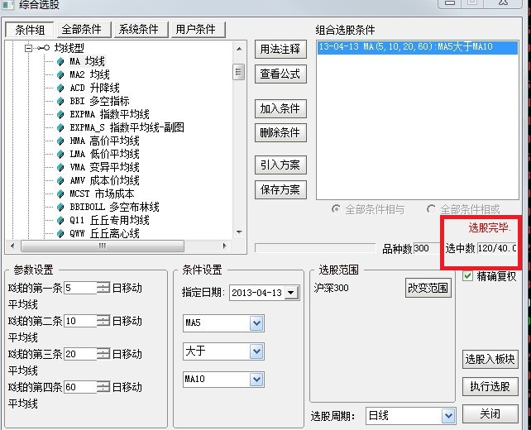Viewport: 531px width, 430px height.
Task: Click the 改变范围 button
Action: point(428,288)
